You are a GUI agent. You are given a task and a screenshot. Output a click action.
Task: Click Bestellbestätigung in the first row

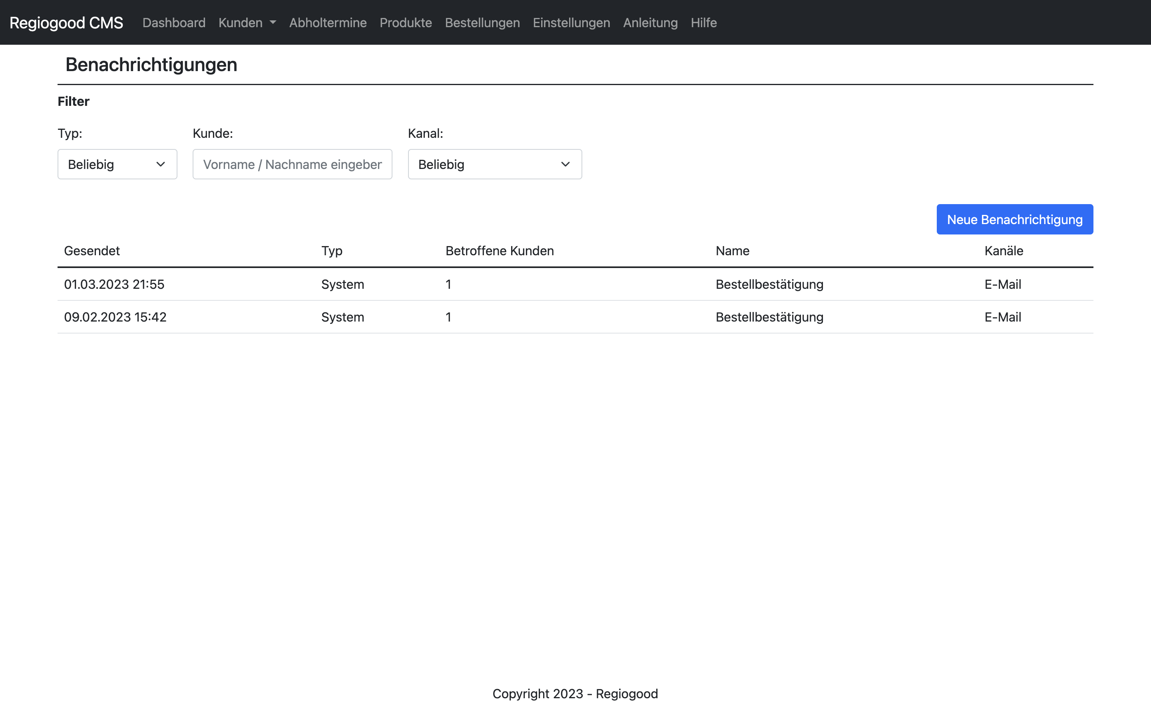click(x=769, y=284)
